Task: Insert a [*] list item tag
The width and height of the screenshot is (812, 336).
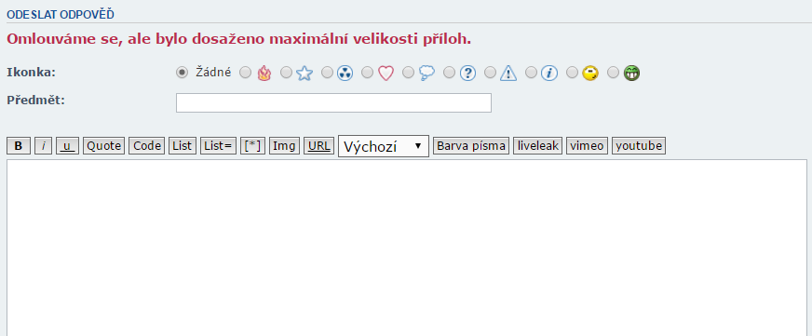Action: pyautogui.click(x=252, y=146)
